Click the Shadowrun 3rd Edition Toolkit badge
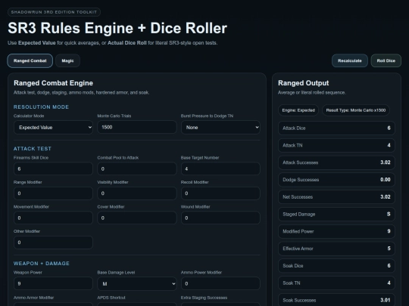This screenshot has width=409, height=306. pos(54,12)
